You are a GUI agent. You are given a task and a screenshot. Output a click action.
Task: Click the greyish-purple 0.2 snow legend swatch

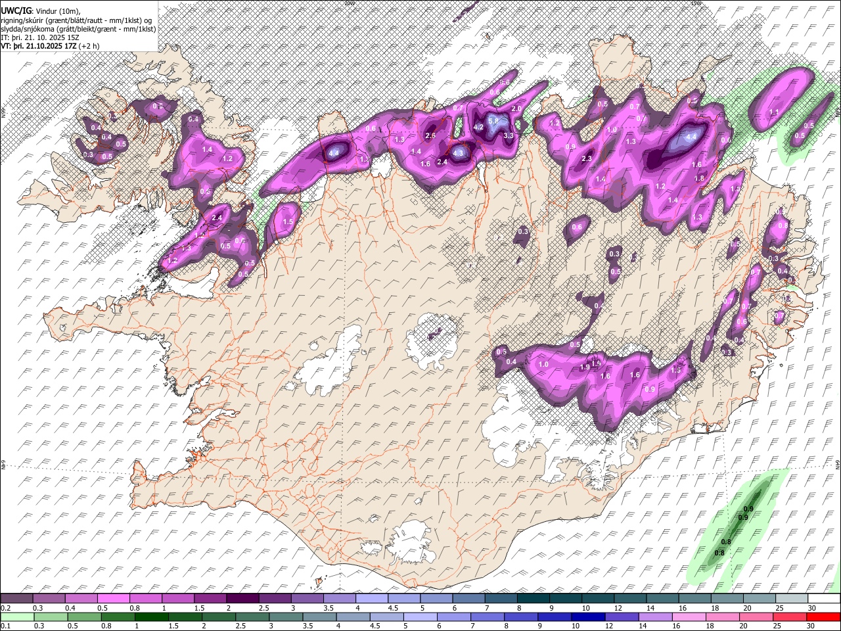point(16,599)
